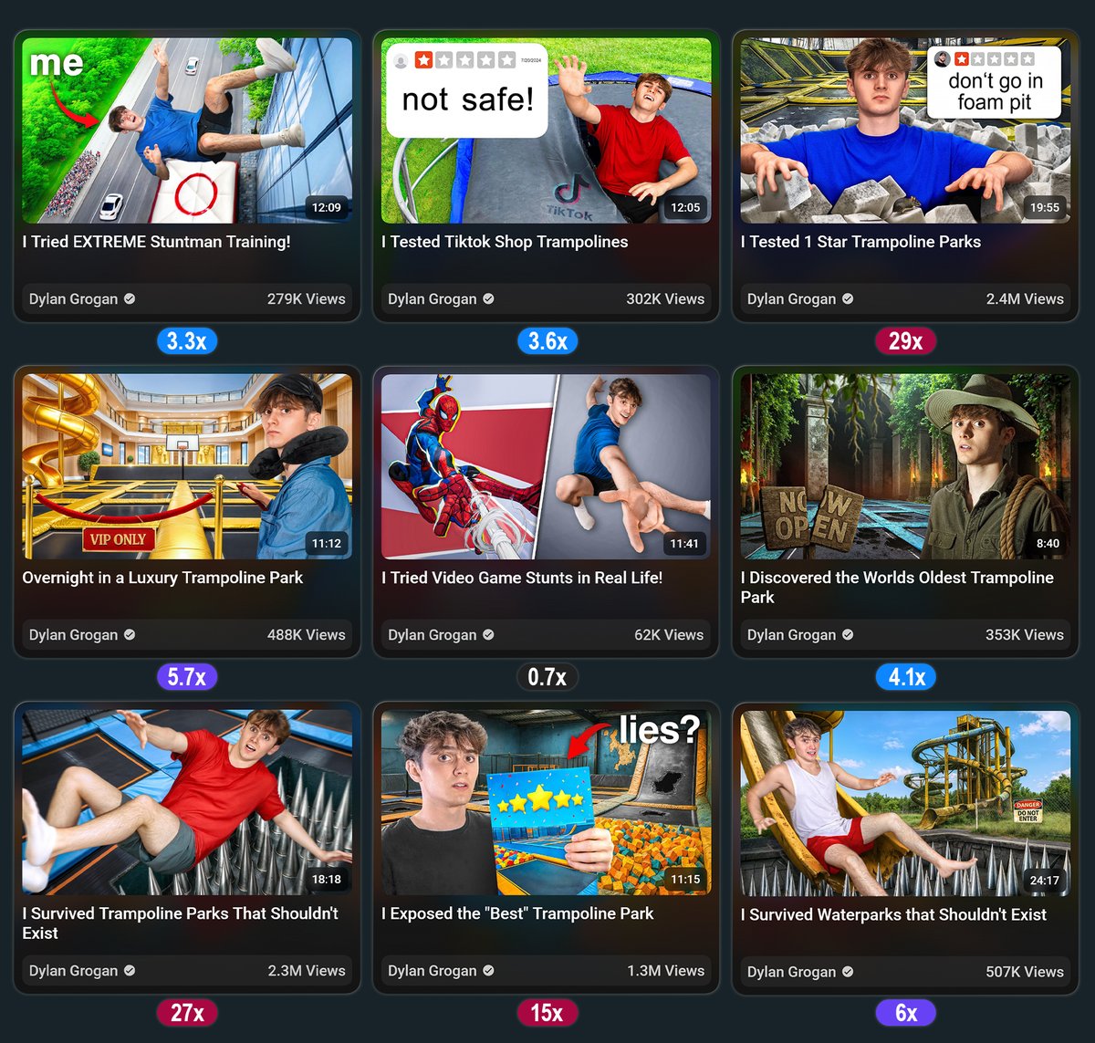Click title 'I Survived Trampoline Parks That Shouldn't Exist'

click(180, 923)
